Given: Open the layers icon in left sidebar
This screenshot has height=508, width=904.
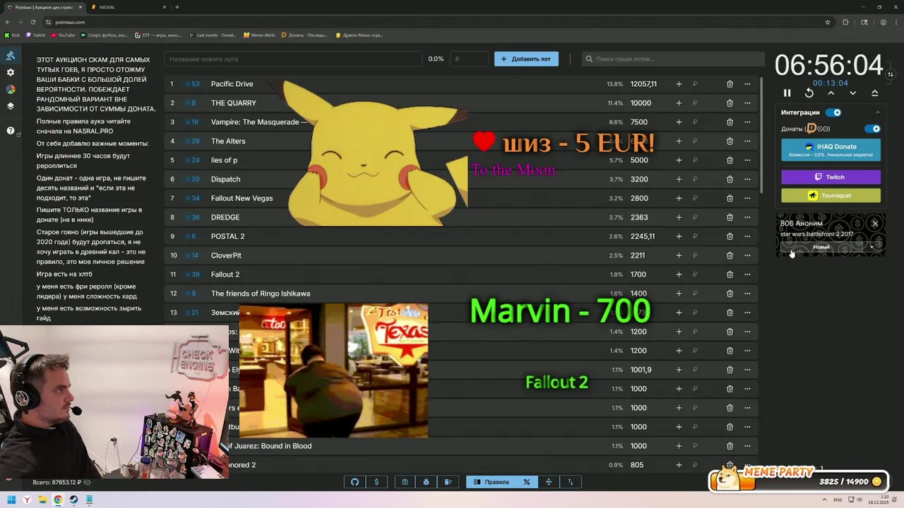Looking at the screenshot, I should [11, 107].
